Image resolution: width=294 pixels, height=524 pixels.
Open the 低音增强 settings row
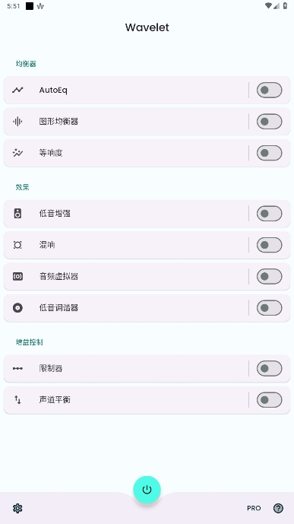126,214
